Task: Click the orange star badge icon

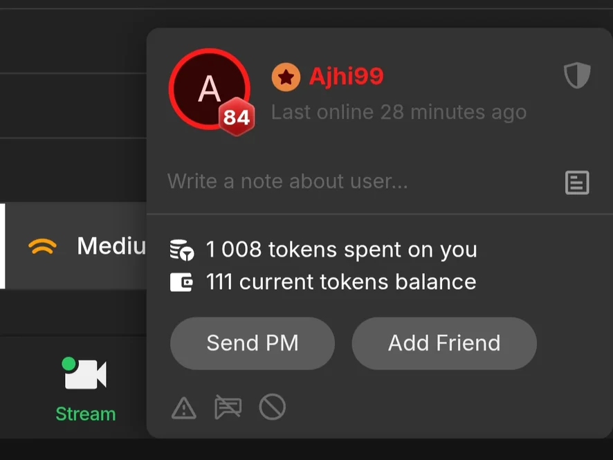Action: click(286, 77)
